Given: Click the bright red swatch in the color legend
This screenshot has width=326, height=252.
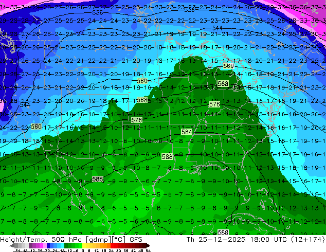Looking at the screenshot, I should coord(112,246).
